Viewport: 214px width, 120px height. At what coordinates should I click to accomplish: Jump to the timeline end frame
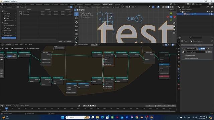point(95,106)
